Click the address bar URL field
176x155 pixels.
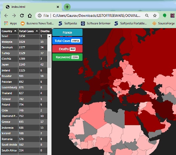tap(97, 16)
